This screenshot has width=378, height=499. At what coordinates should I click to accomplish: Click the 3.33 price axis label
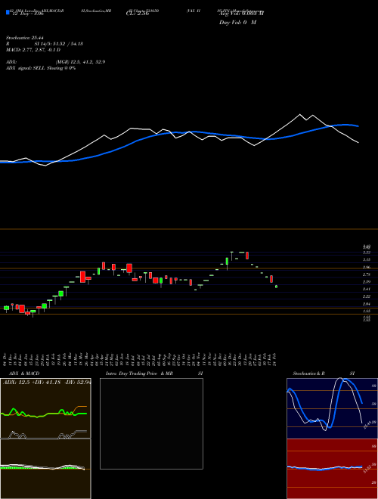pos(367,253)
